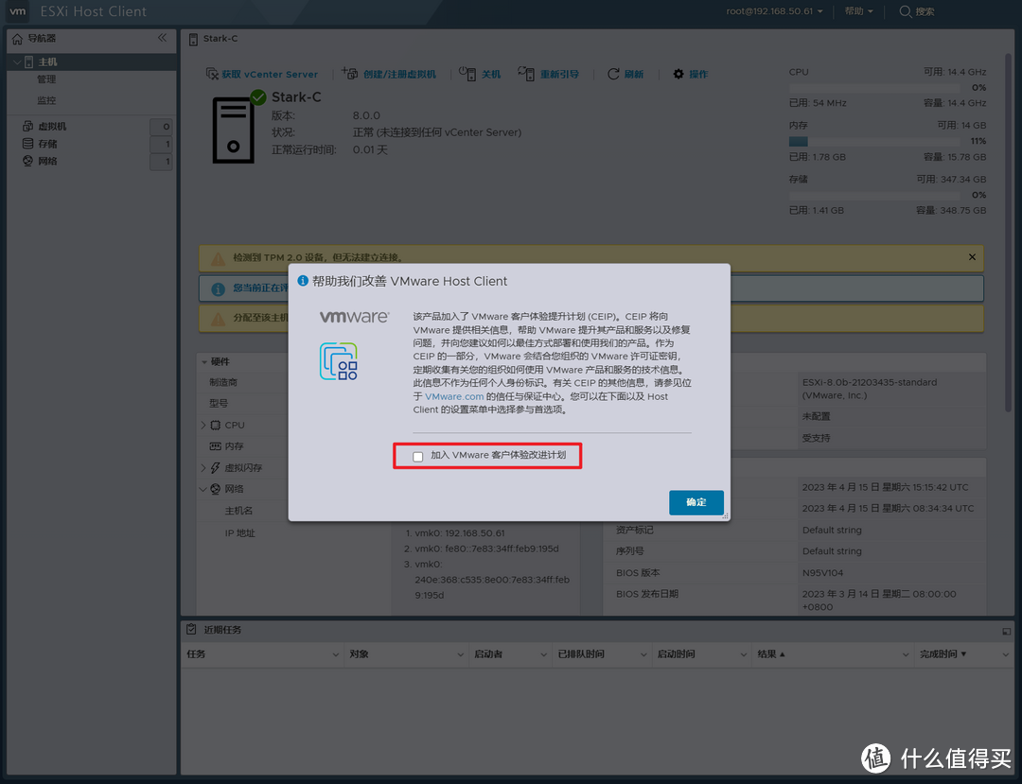Image resolution: width=1022 pixels, height=784 pixels.
Task: Expand the 虚拟闪存 hardware row
Action: point(203,467)
